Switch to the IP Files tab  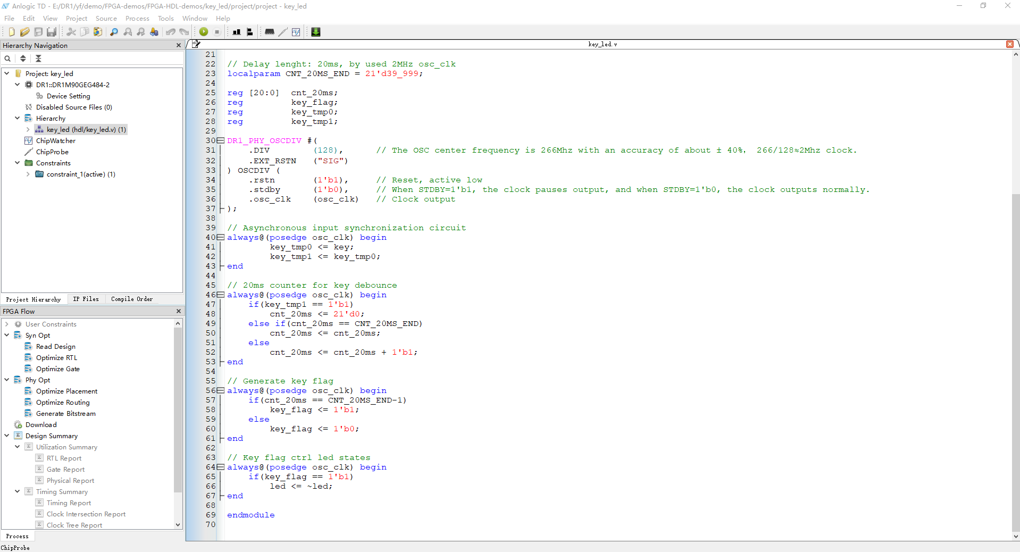pos(86,299)
